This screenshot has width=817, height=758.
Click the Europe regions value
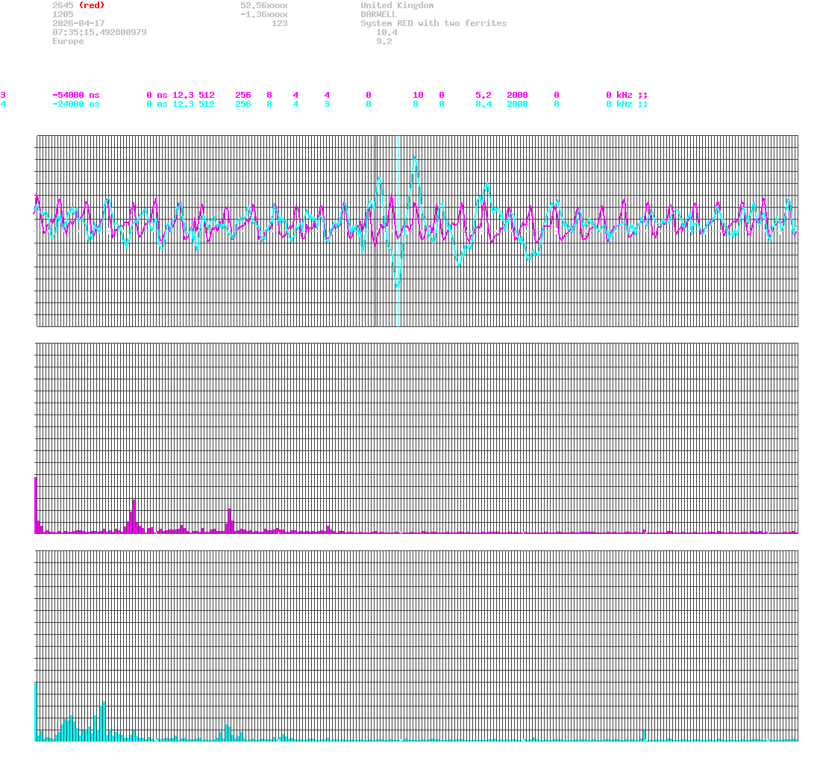(68, 41)
